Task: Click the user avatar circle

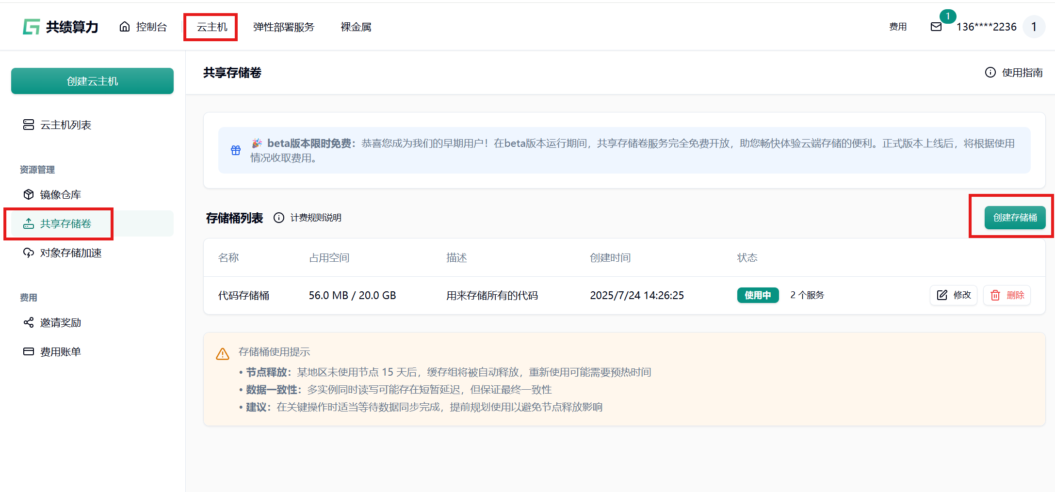Action: click(x=1034, y=27)
